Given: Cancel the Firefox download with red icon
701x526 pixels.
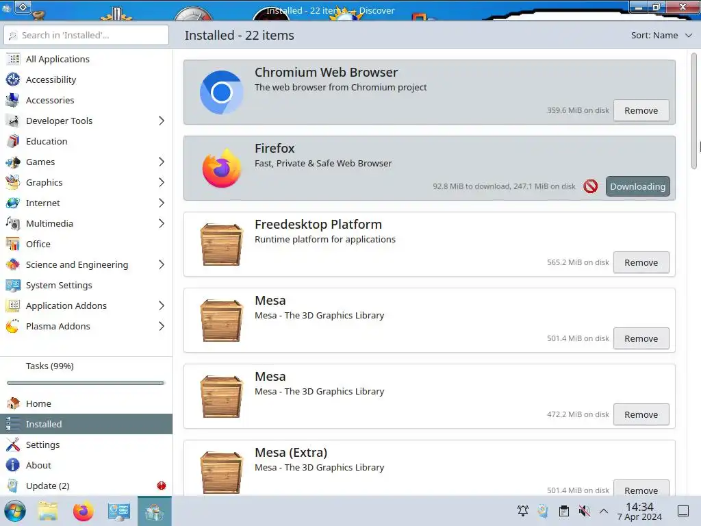Looking at the screenshot, I should tap(591, 186).
